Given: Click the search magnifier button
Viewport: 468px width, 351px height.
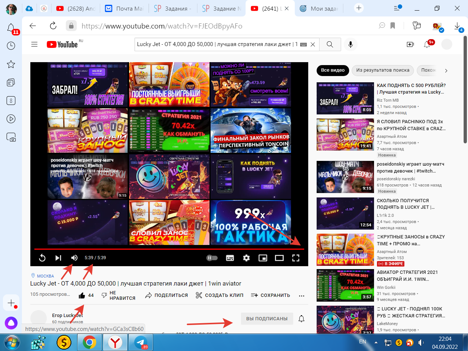Looking at the screenshot, I should tap(330, 44).
